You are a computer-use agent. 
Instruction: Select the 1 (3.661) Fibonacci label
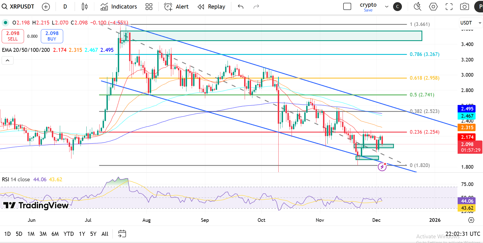(x=420, y=24)
